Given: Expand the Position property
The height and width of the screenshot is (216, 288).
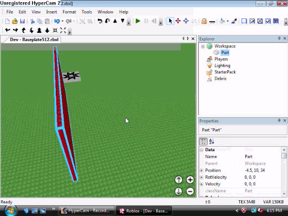Looking at the screenshot, I should pyautogui.click(x=202, y=171).
